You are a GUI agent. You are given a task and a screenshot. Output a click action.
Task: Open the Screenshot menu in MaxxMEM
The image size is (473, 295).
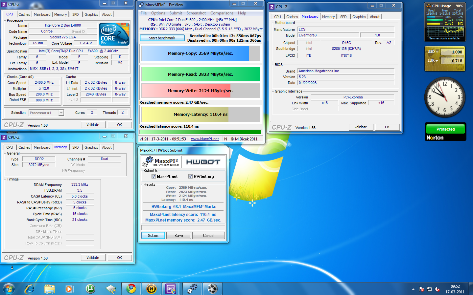[x=196, y=13]
